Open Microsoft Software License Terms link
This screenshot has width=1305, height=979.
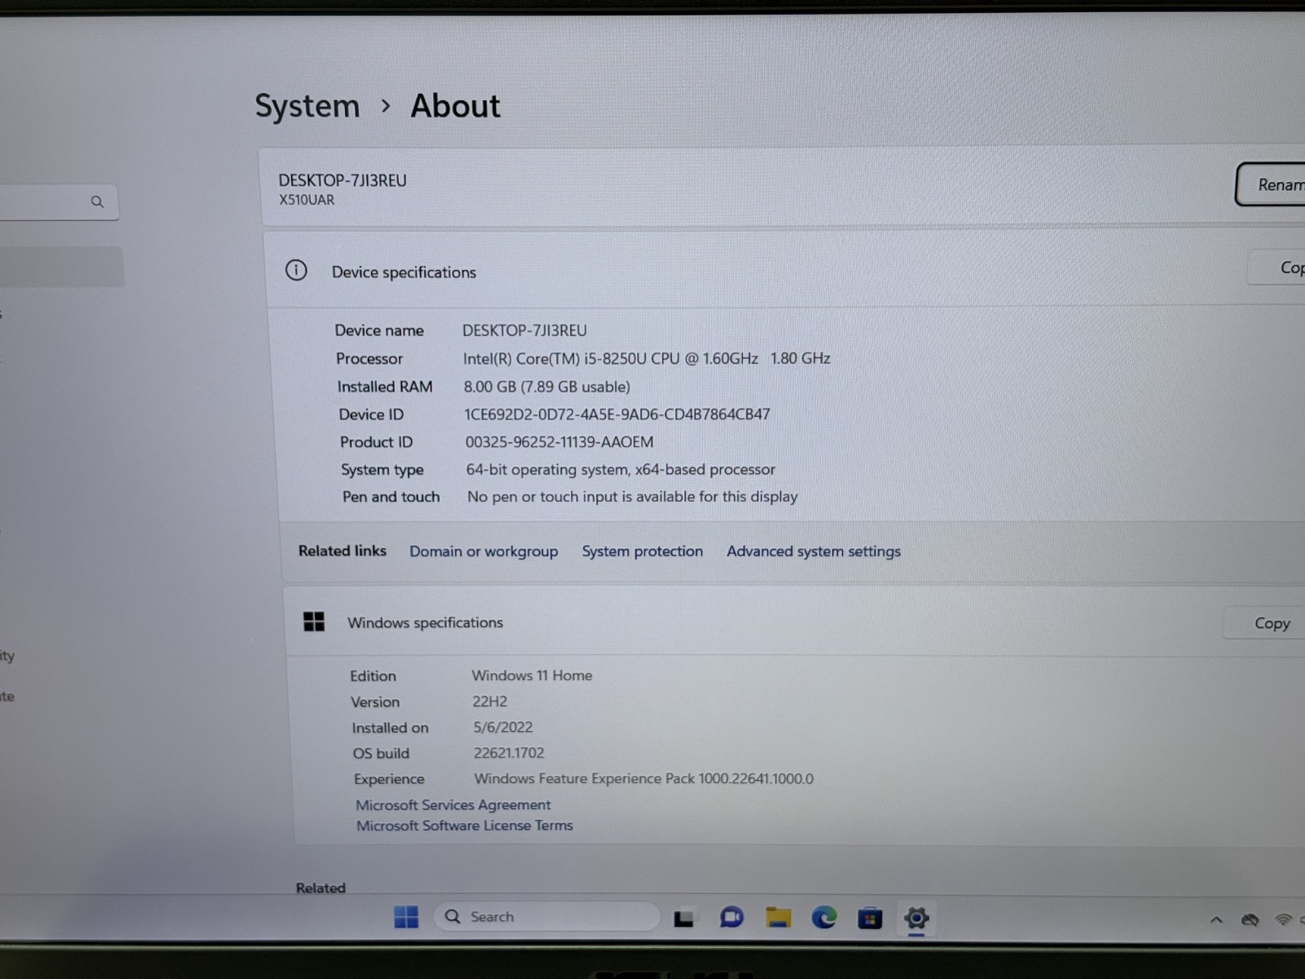point(465,826)
